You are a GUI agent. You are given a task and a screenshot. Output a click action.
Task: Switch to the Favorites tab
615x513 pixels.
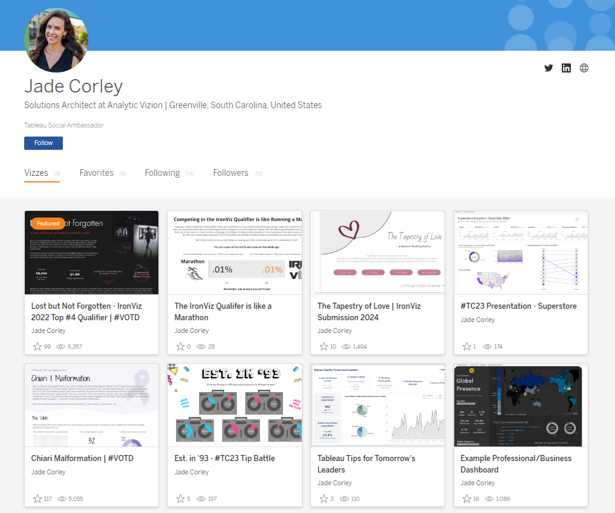[97, 173]
